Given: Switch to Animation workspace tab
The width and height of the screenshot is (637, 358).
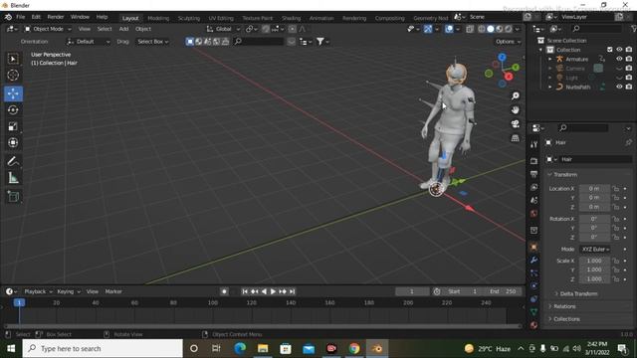Looking at the screenshot, I should pyautogui.click(x=321, y=18).
